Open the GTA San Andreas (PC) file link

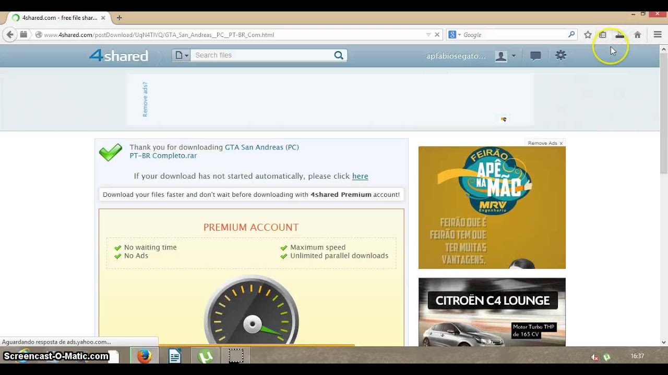point(262,147)
